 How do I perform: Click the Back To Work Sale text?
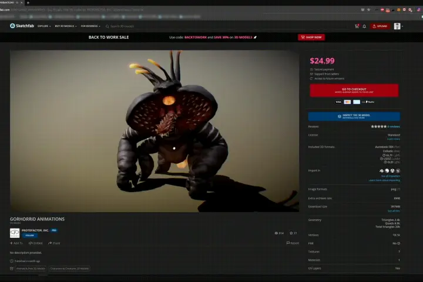(109, 37)
